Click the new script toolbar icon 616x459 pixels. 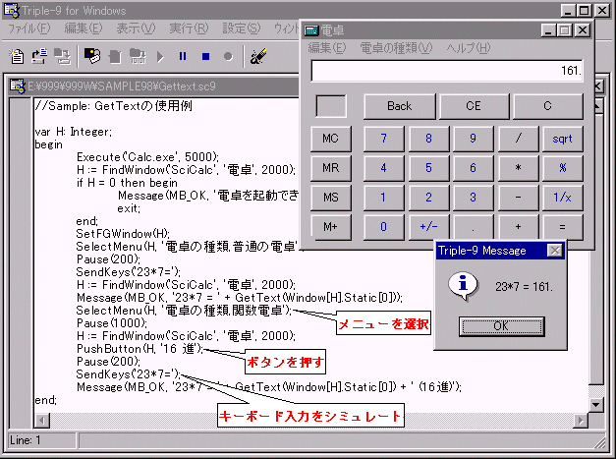point(16,57)
